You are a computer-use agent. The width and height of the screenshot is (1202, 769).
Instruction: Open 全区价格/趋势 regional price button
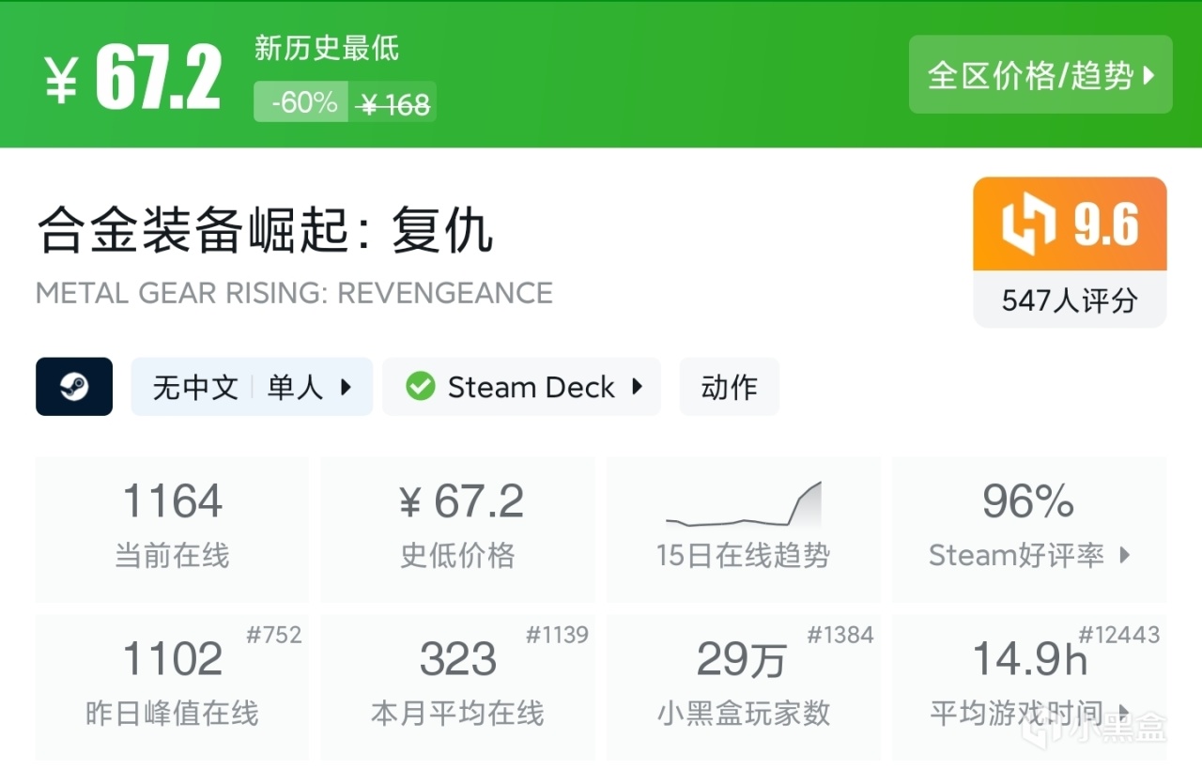coord(1040,75)
